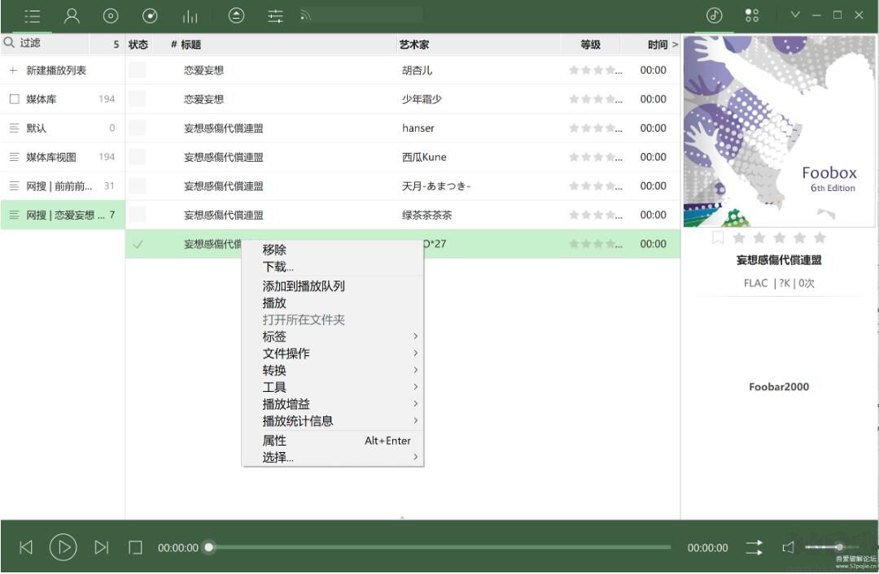Toggle the checkmark on the selected track
Image resolution: width=879 pixels, height=574 pixels.
click(x=138, y=243)
